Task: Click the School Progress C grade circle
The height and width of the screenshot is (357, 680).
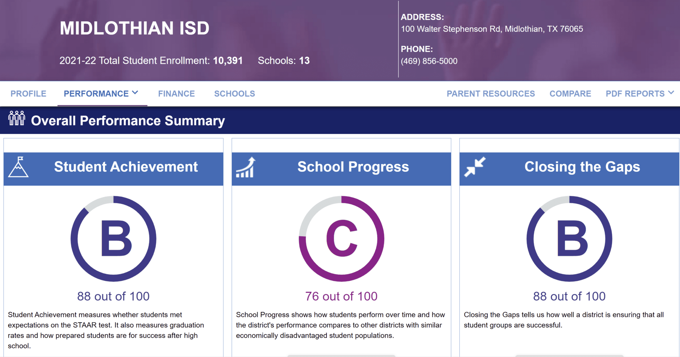Action: pyautogui.click(x=341, y=239)
